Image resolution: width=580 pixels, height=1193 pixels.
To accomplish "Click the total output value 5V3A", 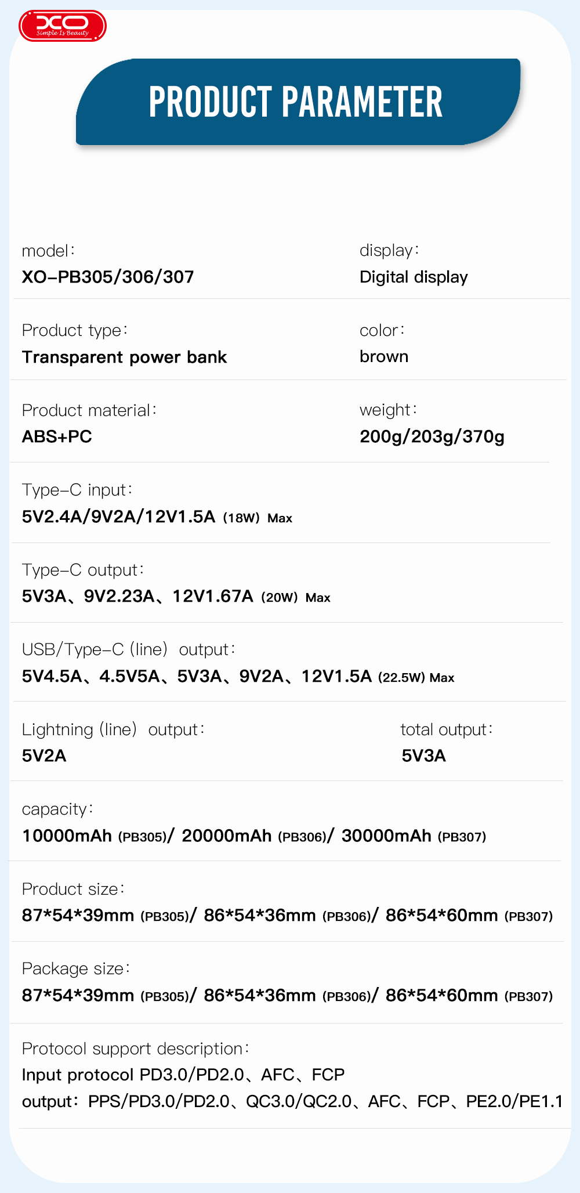I will point(423,755).
